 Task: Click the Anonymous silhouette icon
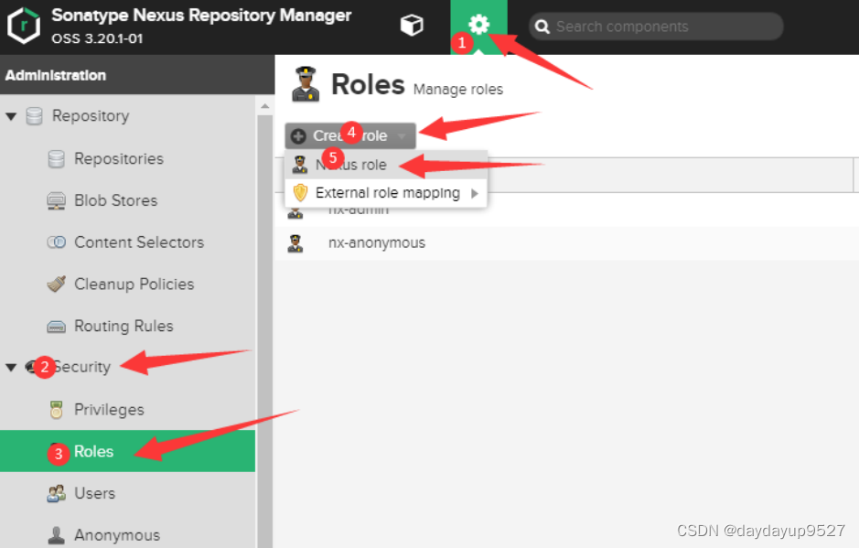point(56,535)
